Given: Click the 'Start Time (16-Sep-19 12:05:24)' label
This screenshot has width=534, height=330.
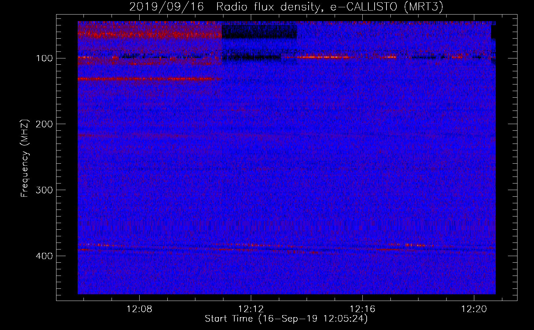Looking at the screenshot, I should (286, 319).
